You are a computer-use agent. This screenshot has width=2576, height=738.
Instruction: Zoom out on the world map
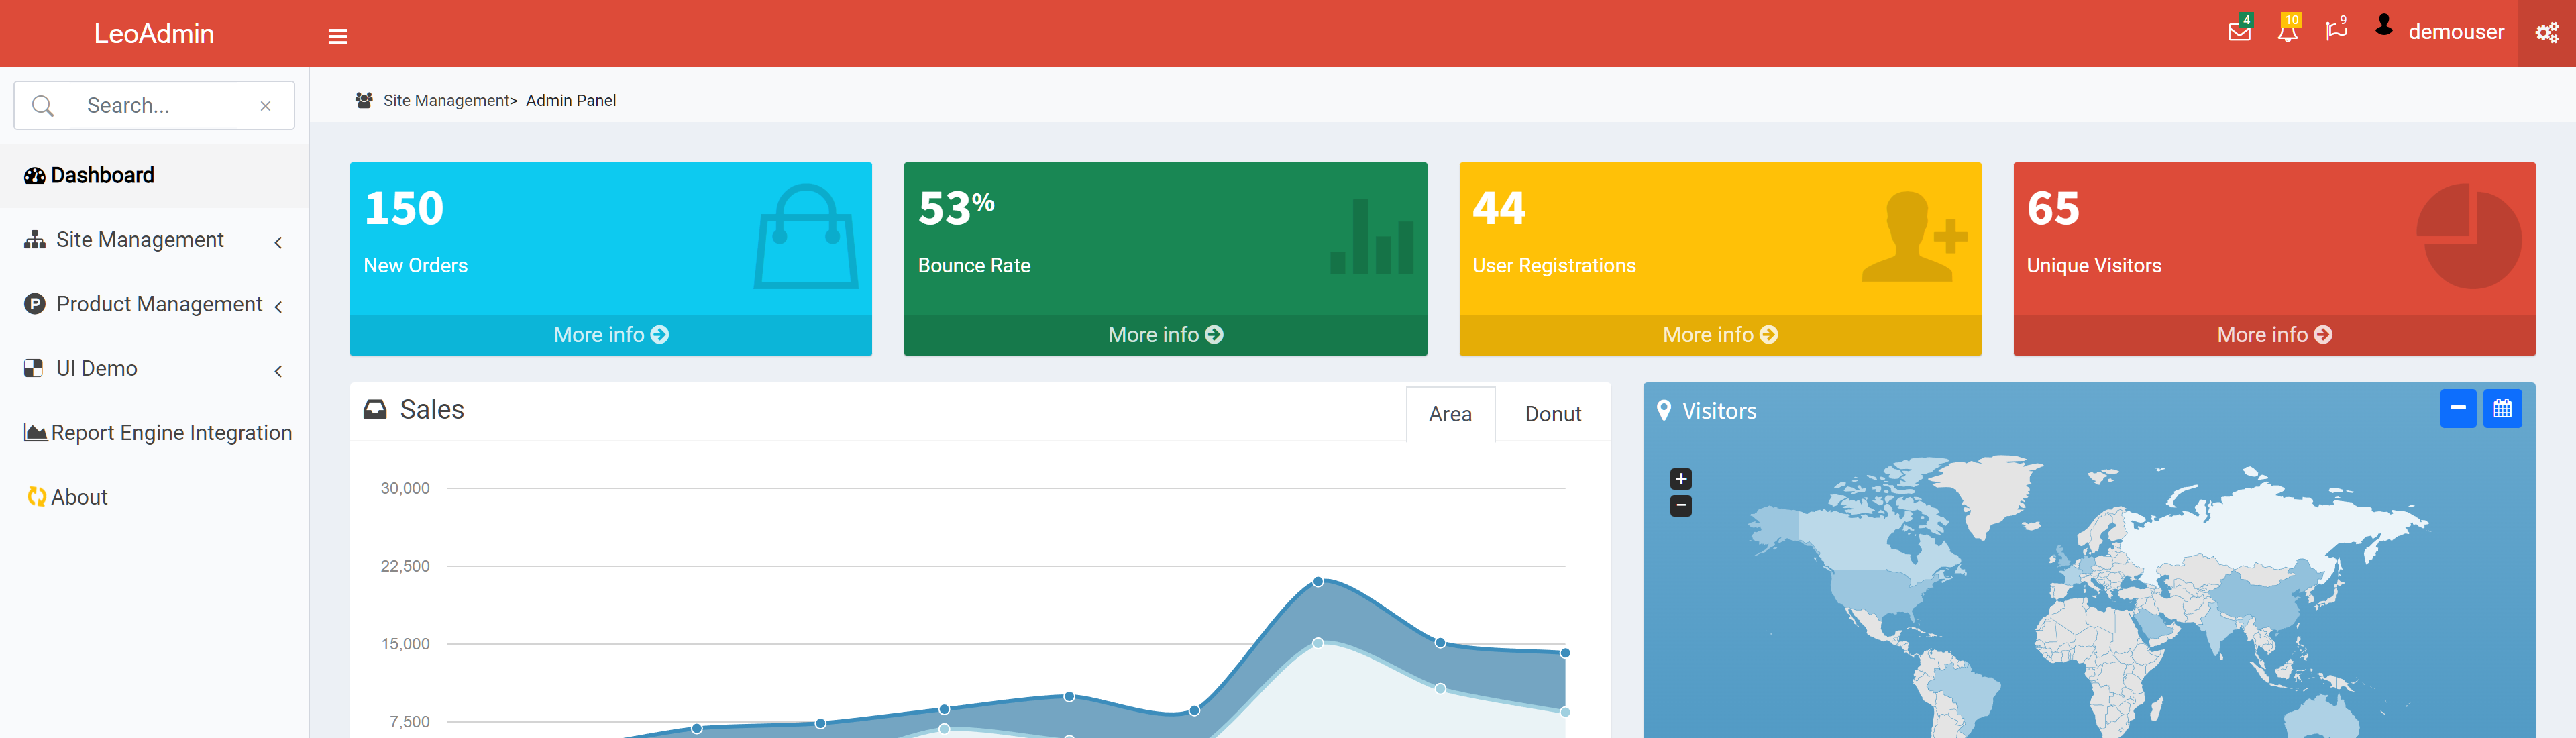click(1681, 506)
